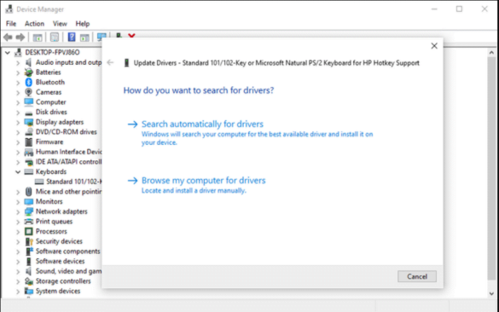499x312 pixels.
Task: Click the Bluetooth device icon
Action: pyautogui.click(x=29, y=83)
